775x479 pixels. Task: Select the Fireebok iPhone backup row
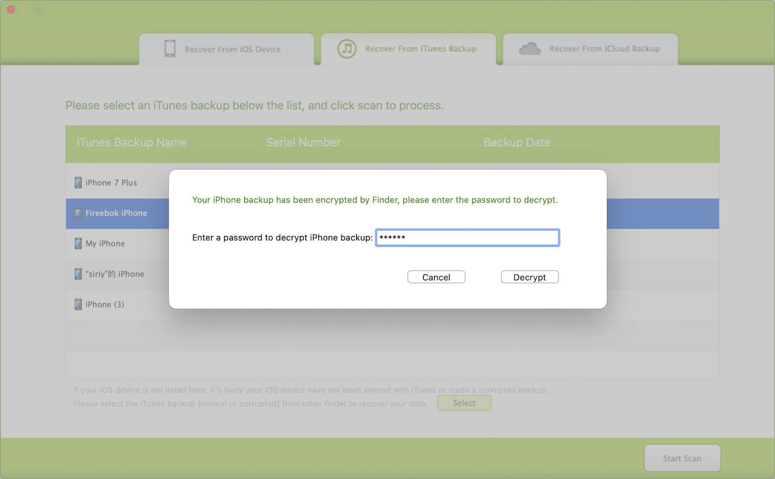(392, 213)
